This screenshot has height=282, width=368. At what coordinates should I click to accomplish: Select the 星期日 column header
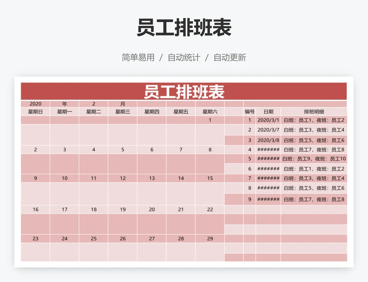(35, 112)
